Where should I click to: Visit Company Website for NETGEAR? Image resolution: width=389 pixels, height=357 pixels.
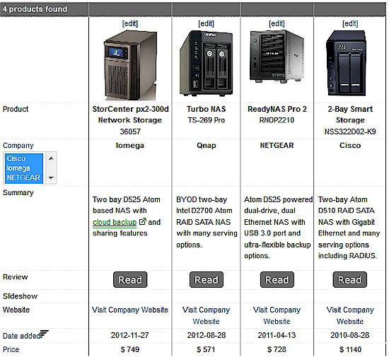[277, 315]
